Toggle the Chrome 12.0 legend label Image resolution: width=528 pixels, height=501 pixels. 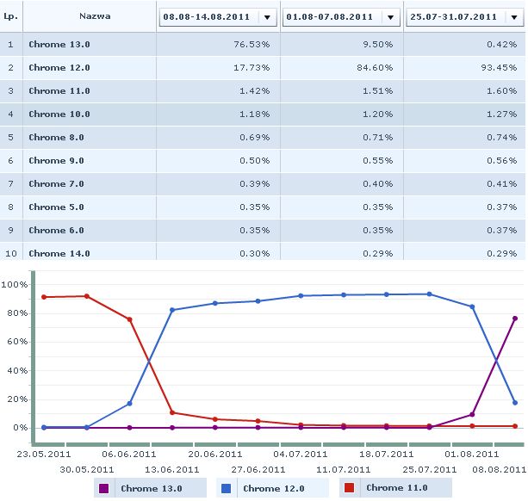274,488
